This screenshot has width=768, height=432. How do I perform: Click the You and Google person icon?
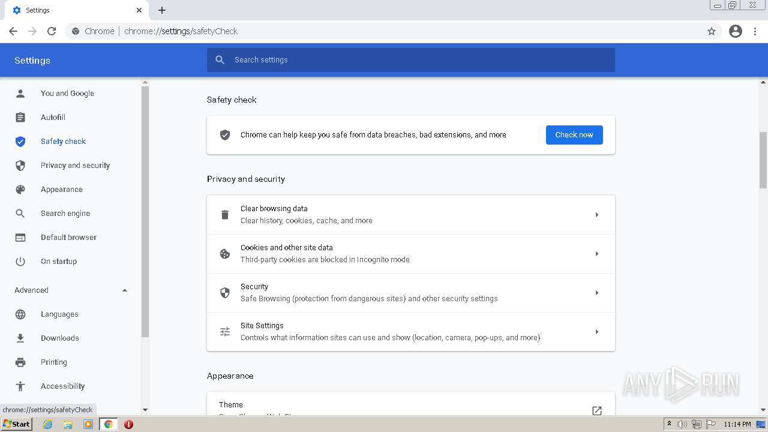coord(20,93)
